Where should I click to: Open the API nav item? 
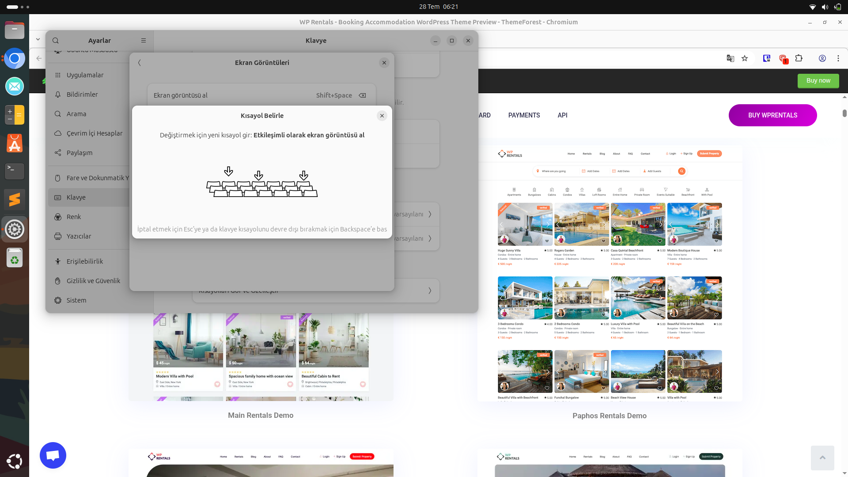pos(562,115)
